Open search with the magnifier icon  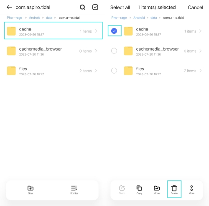(82, 7)
